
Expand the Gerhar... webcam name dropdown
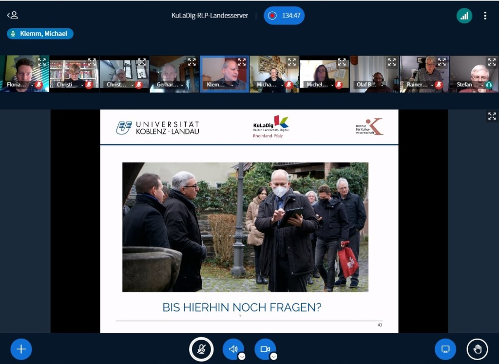[182, 85]
